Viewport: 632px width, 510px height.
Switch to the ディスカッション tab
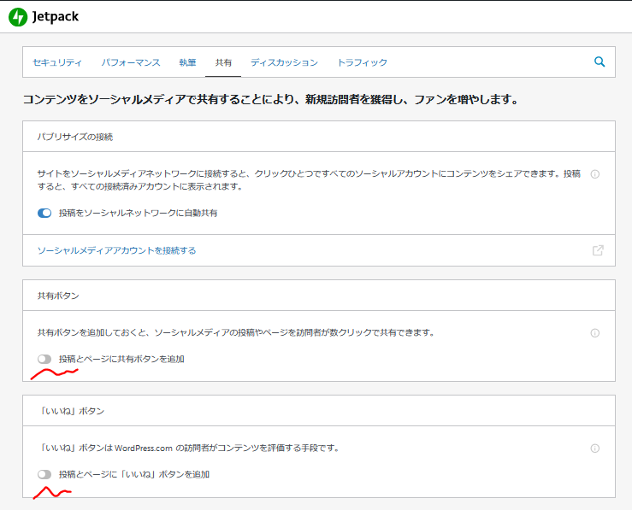click(284, 62)
